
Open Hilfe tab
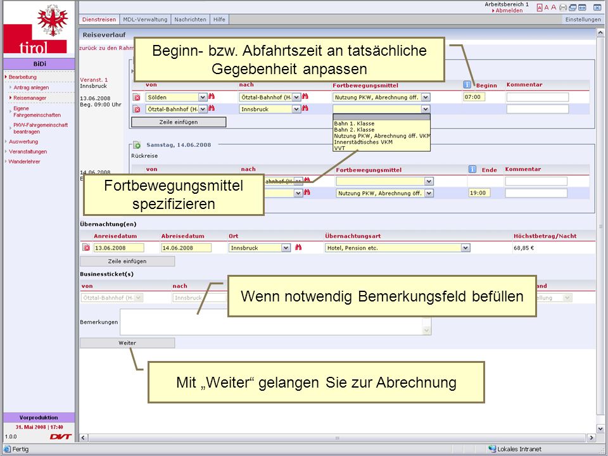pos(219,20)
